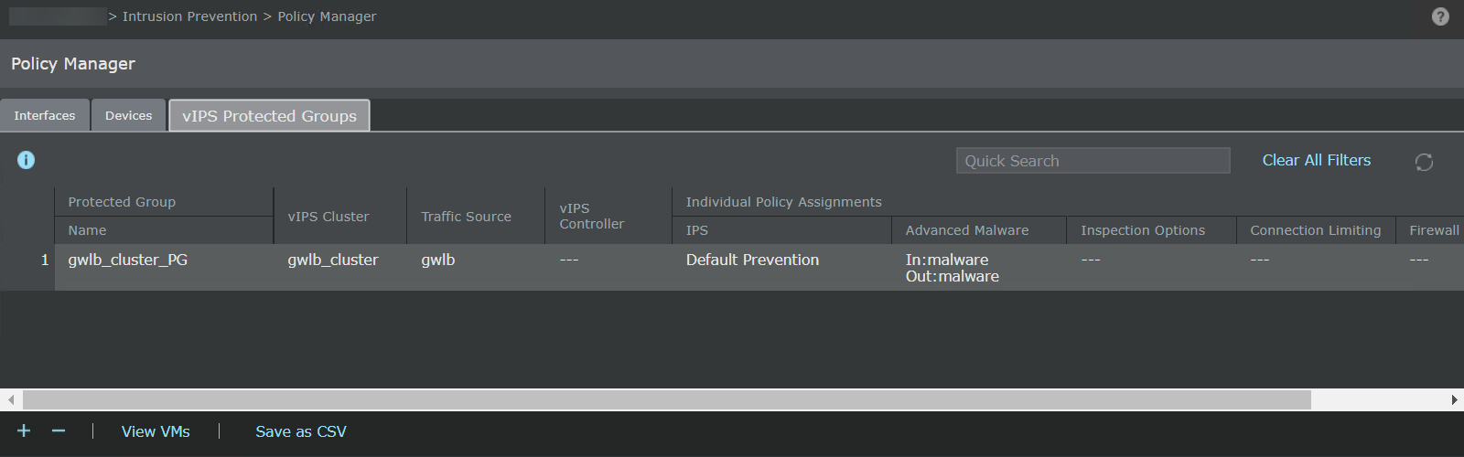Remove protected group with minus icon

click(x=59, y=430)
